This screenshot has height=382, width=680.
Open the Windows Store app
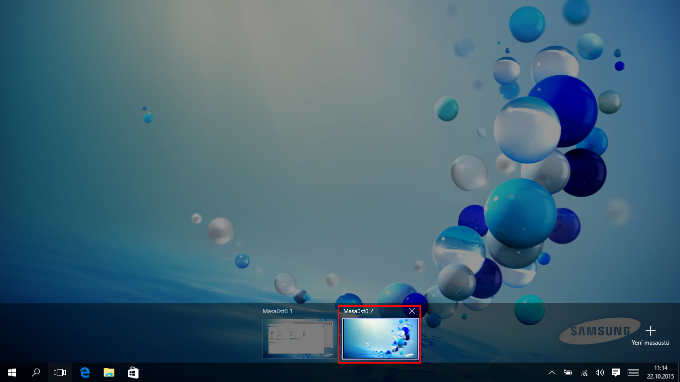(x=133, y=372)
